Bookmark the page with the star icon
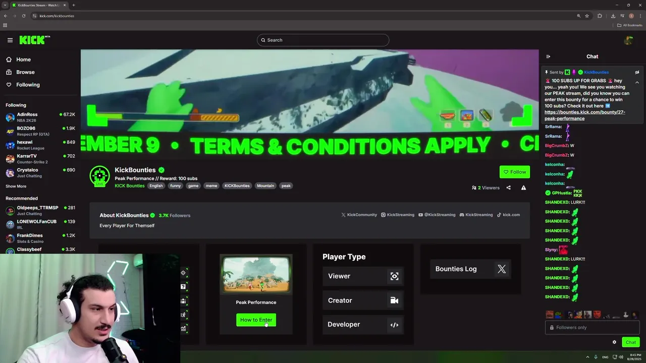This screenshot has height=363, width=646. pyautogui.click(x=587, y=16)
